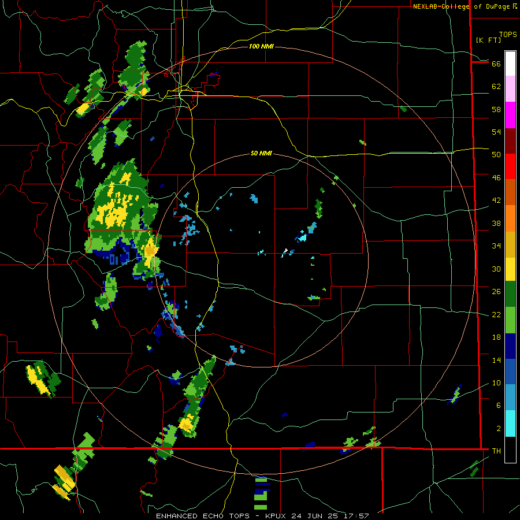The height and width of the screenshot is (520, 520).
Task: Click the 50 NMI range ring label
Action: click(261, 153)
